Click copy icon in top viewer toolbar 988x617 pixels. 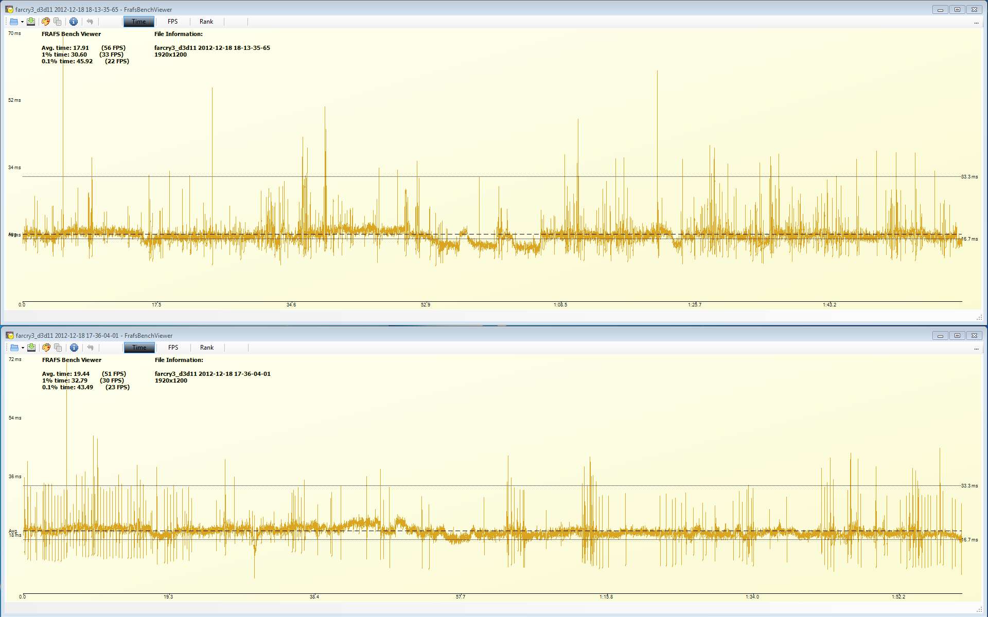pos(58,22)
